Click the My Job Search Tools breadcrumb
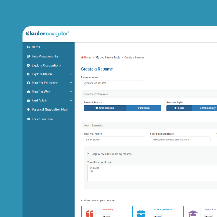 coord(108,57)
